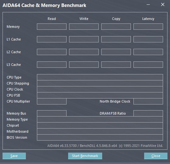Click the L1 Cache Latency field
The width and height of the screenshot is (170, 164).
(148, 39)
